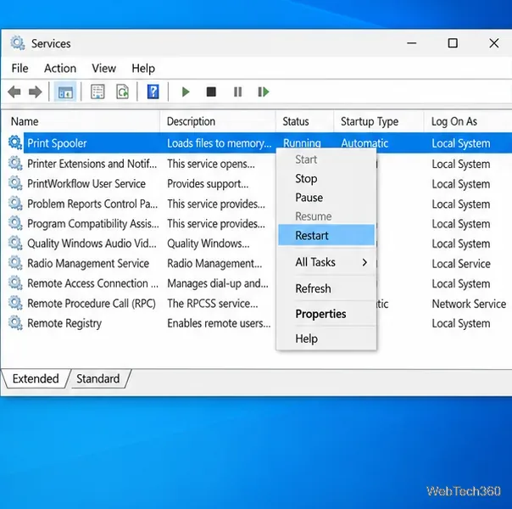This screenshot has width=512, height=509.
Task: Sort by the Description column header
Action: (218, 121)
